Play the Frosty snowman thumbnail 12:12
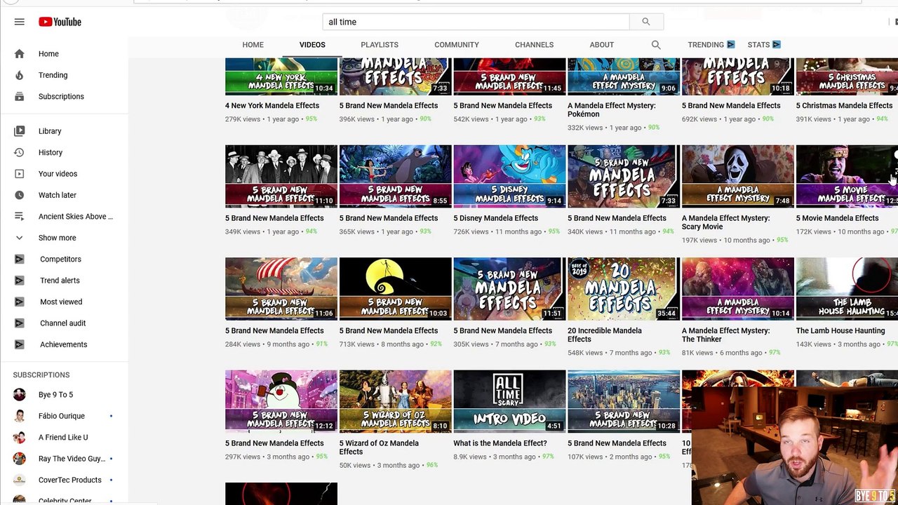898x505 pixels. [x=281, y=402]
